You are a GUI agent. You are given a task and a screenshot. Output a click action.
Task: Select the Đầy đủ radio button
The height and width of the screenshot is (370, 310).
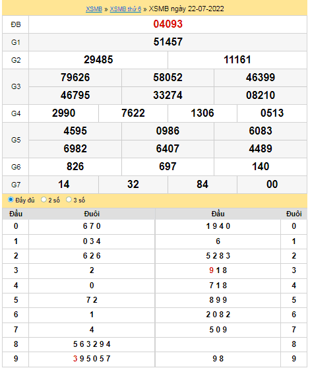pos(11,200)
